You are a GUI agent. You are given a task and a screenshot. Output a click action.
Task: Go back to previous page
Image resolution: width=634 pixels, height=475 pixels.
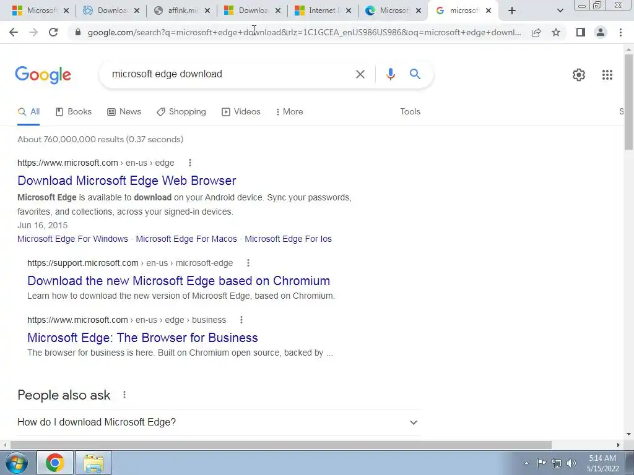click(x=14, y=32)
